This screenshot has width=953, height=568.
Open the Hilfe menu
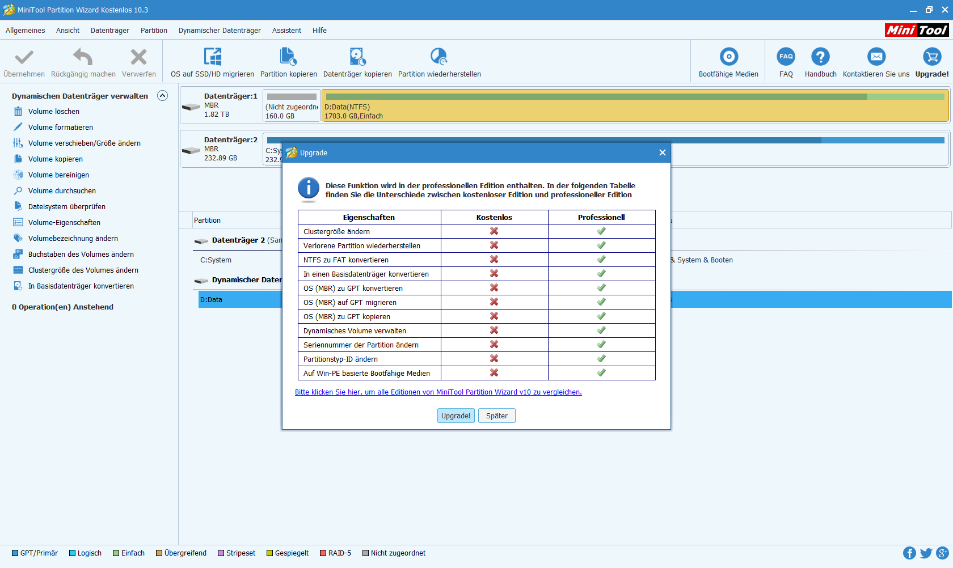click(319, 31)
